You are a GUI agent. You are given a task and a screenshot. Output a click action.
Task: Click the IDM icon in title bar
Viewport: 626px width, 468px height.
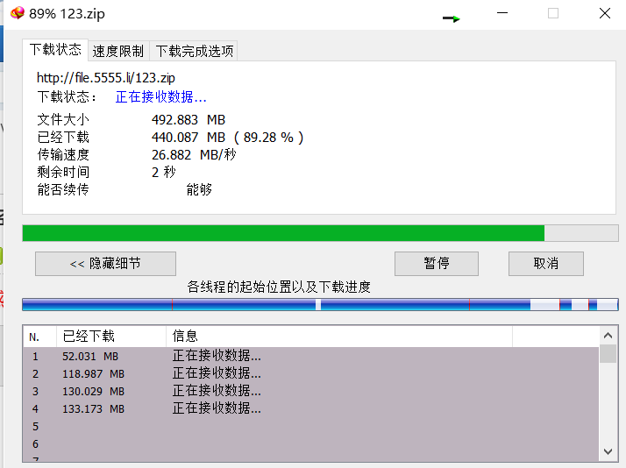coord(17,13)
